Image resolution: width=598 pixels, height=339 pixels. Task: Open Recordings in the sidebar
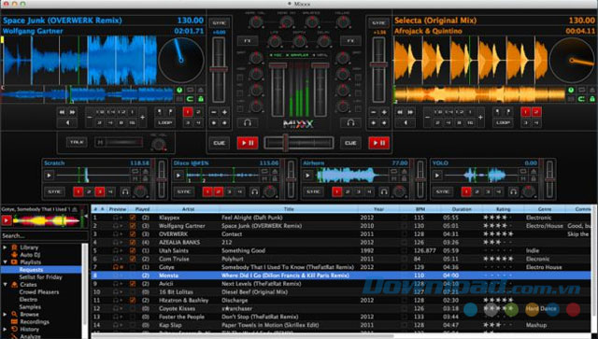[35, 321]
